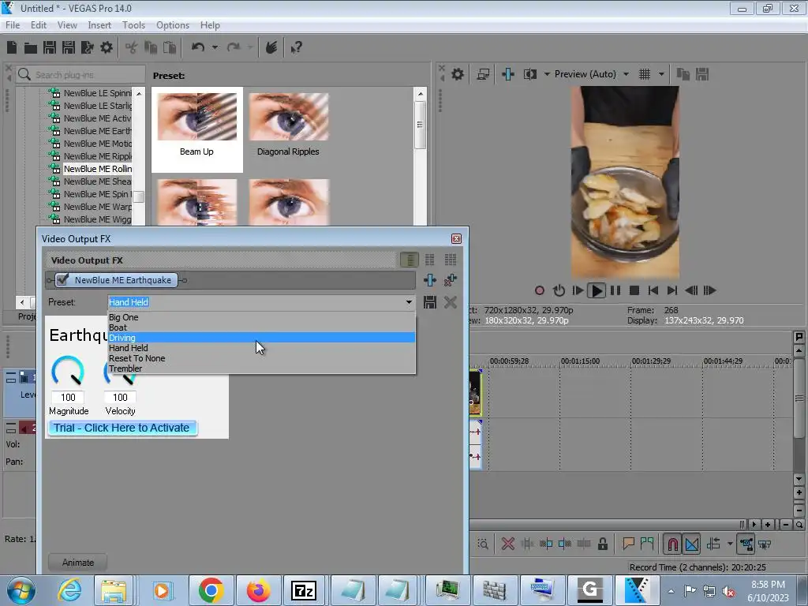
Task: Copy snapshot to clipboard in preview
Action: coord(683,74)
